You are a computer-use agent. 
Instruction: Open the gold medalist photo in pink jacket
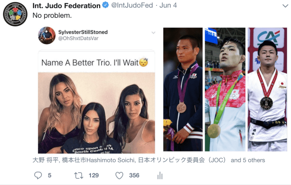pos(225,89)
